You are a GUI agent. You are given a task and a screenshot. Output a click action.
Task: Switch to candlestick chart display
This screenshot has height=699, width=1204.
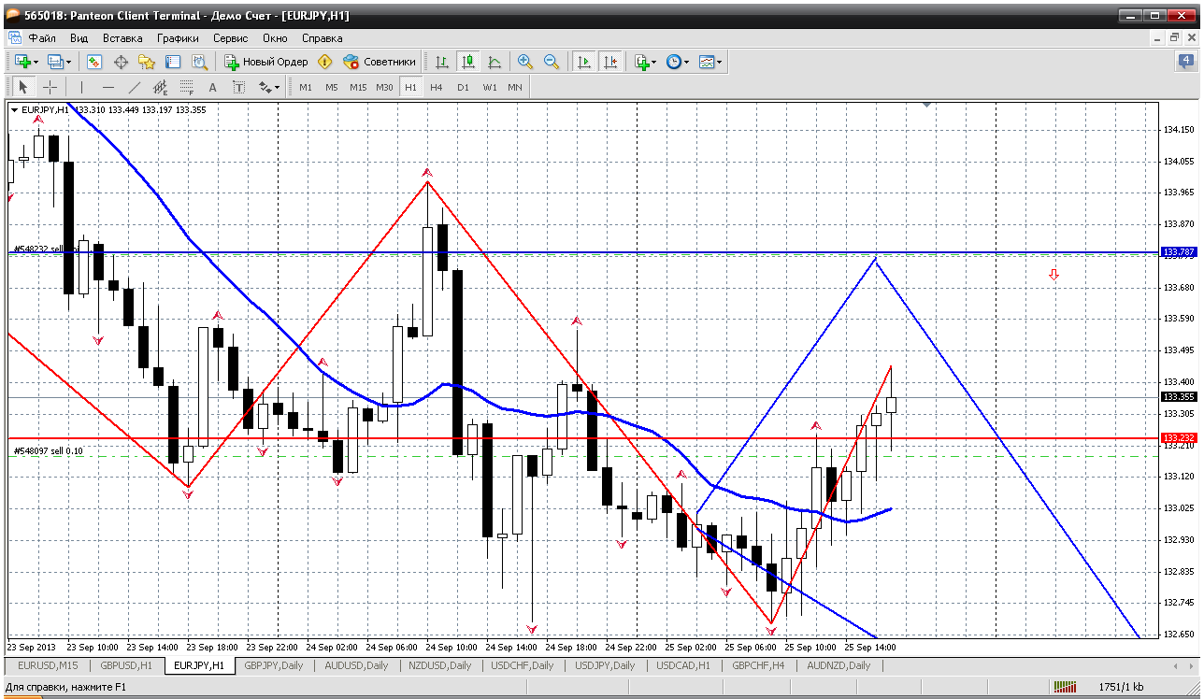click(468, 62)
